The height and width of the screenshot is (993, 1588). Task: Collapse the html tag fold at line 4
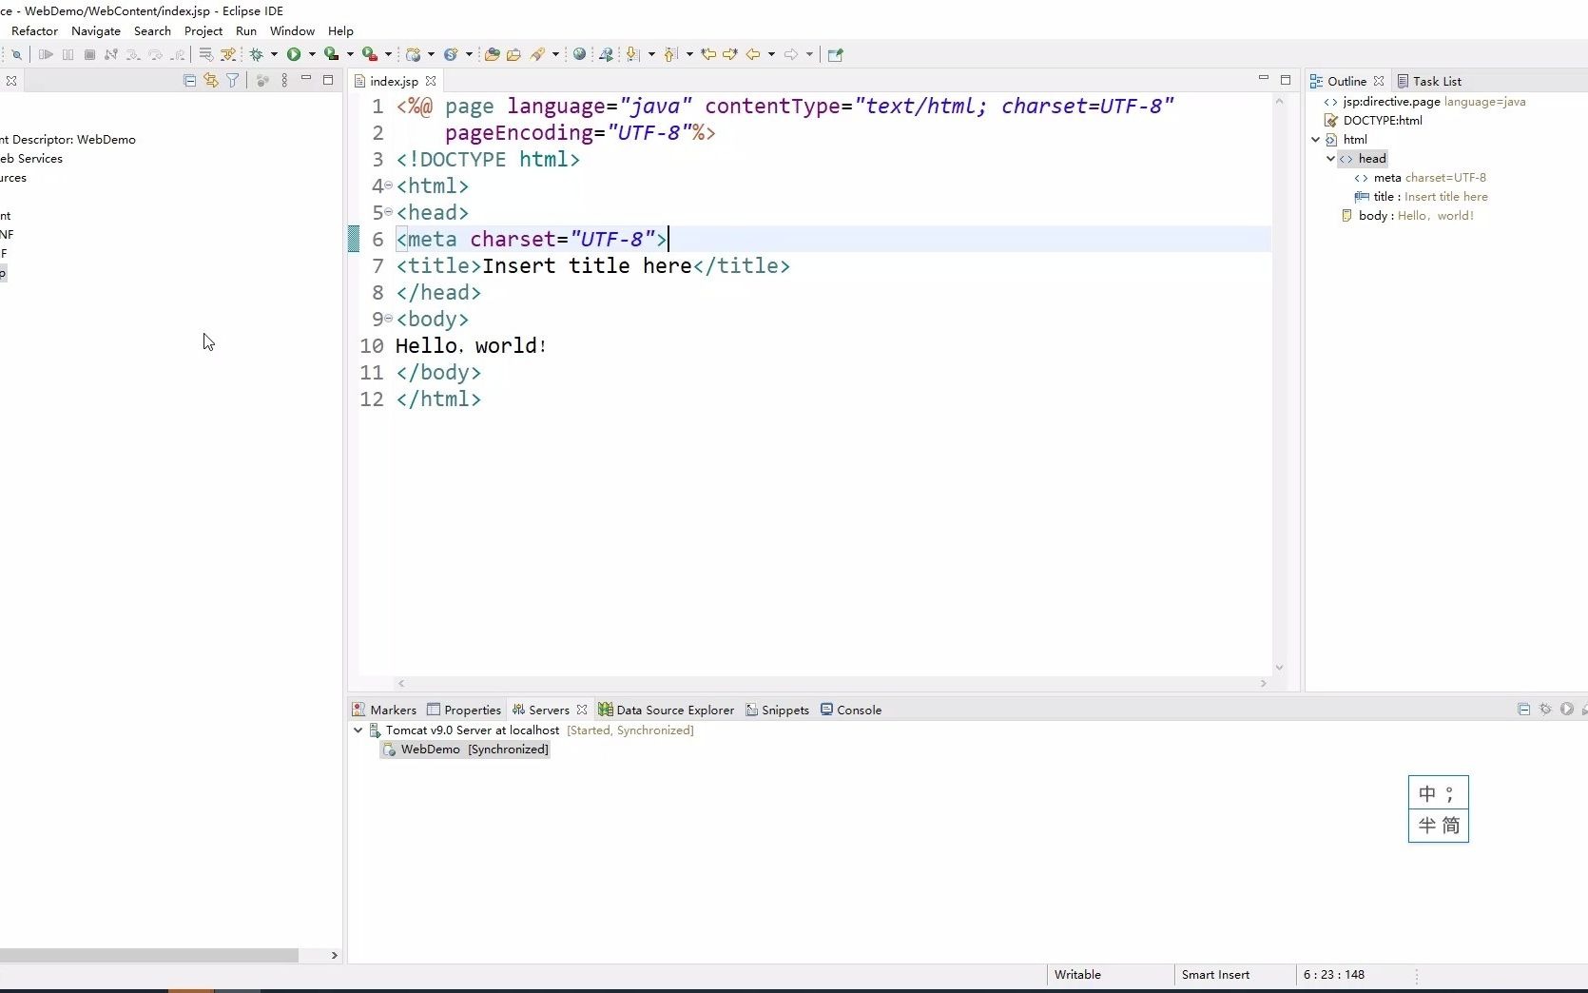tap(389, 185)
